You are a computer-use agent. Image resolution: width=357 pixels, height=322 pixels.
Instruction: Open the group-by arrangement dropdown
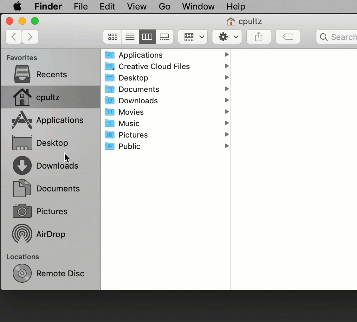[x=193, y=37]
